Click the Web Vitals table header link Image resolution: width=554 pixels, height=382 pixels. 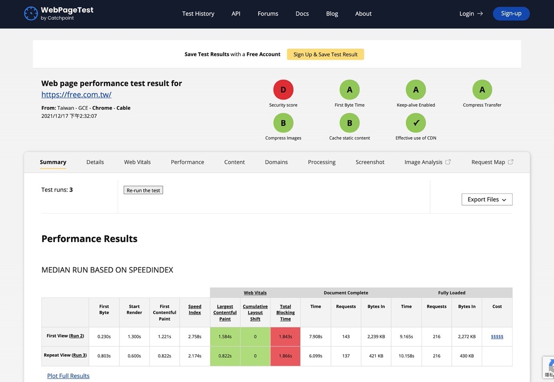(255, 293)
